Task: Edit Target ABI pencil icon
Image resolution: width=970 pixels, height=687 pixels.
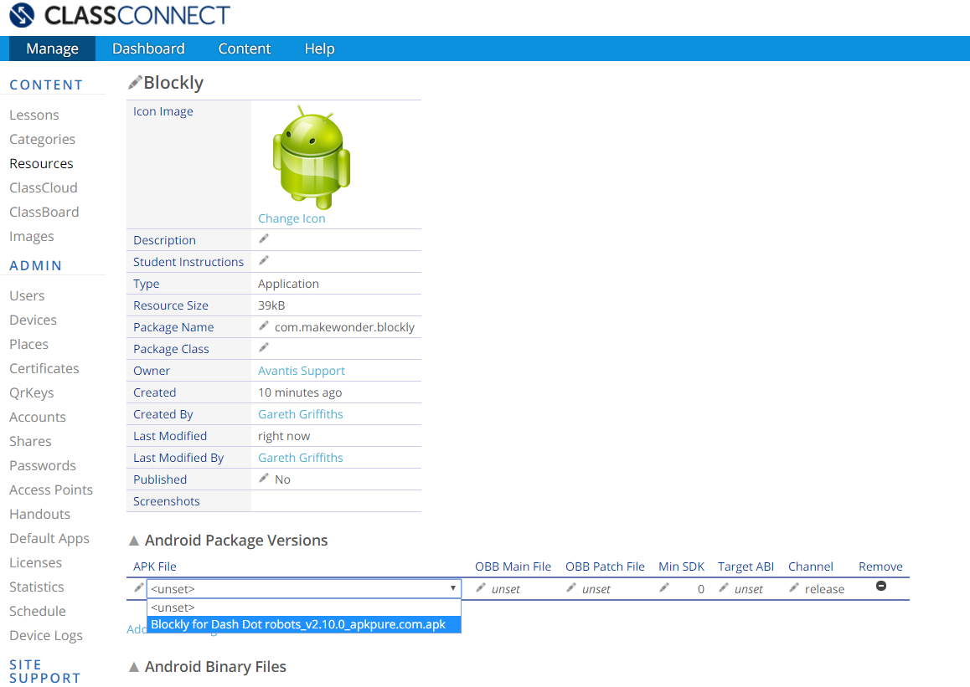Action: click(723, 588)
